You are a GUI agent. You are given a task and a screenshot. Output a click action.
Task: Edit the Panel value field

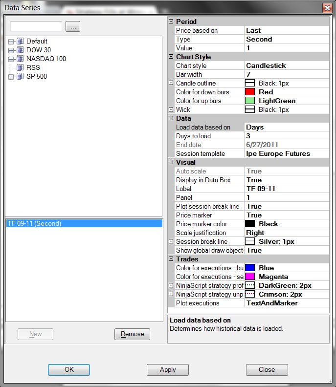point(287,197)
